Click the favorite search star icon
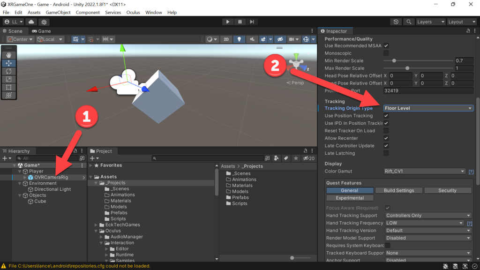The image size is (480, 270). point(296,158)
